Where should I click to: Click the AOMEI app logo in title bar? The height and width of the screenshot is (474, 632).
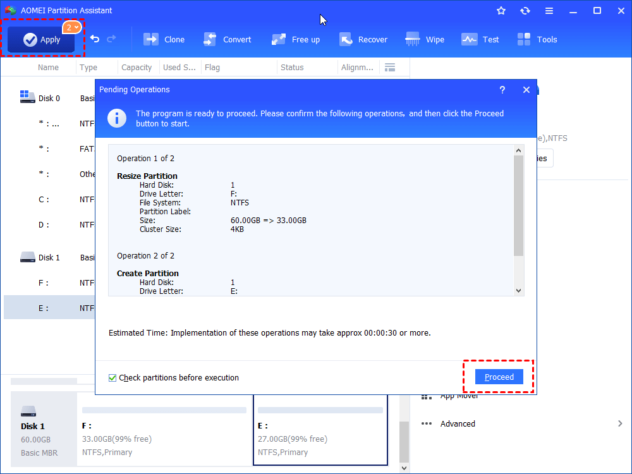click(x=11, y=11)
